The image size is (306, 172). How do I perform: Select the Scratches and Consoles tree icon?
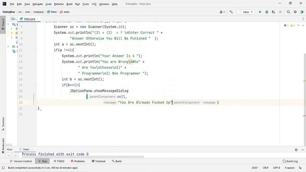coord(14,51)
